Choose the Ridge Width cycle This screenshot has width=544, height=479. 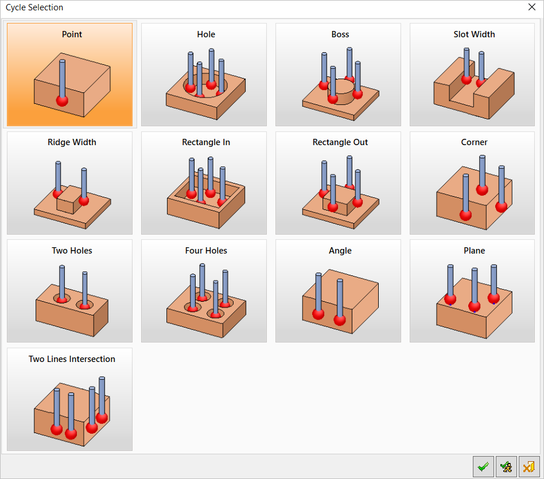pyautogui.click(x=70, y=183)
